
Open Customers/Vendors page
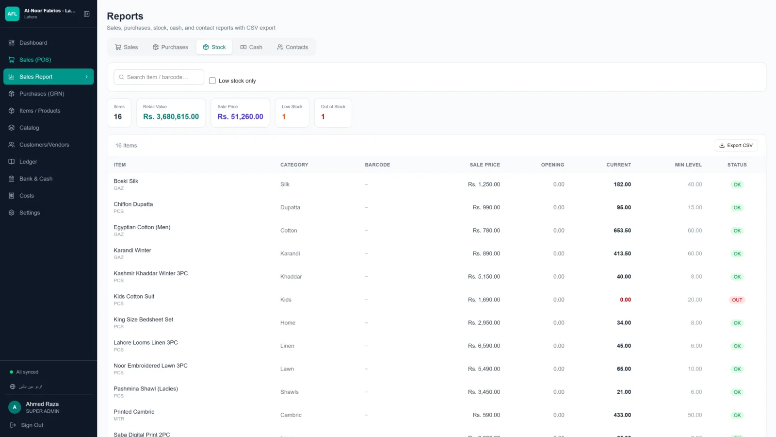tap(48, 145)
